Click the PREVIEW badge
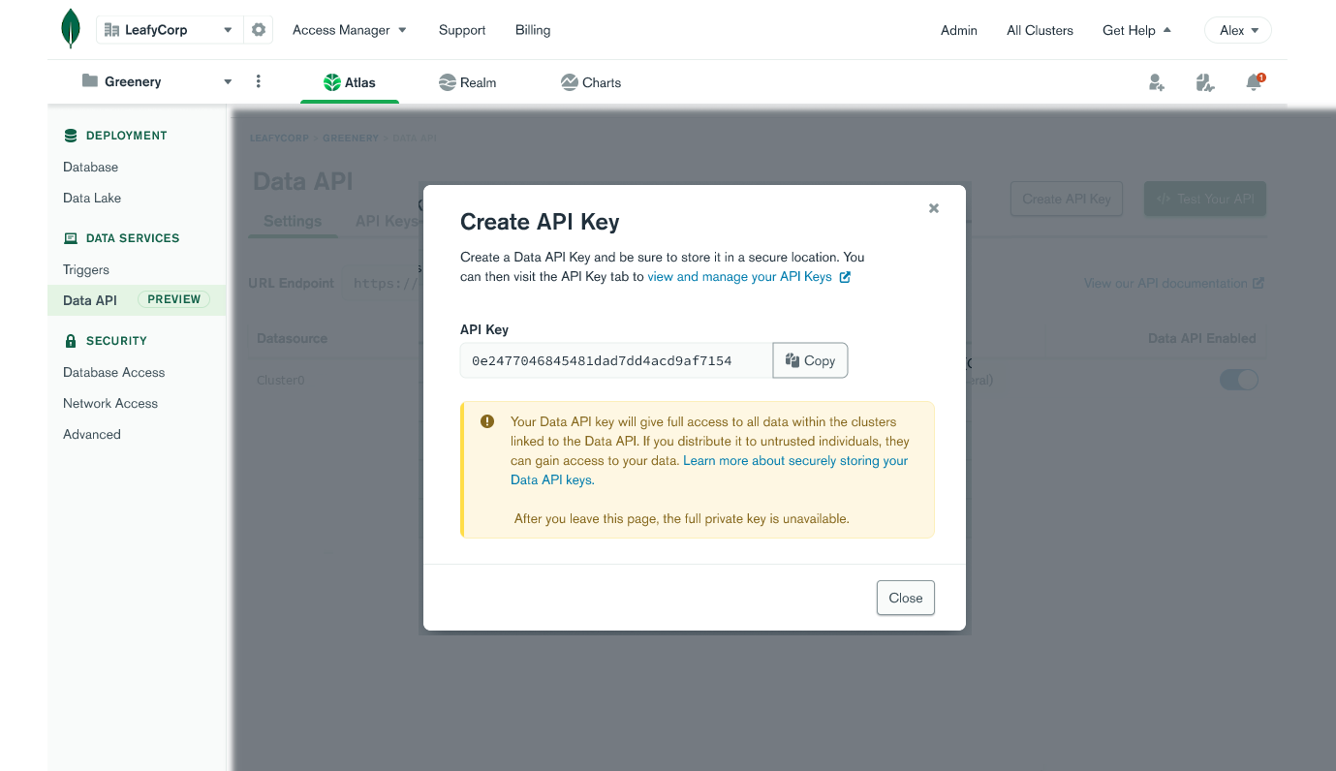1336x771 pixels. click(174, 299)
